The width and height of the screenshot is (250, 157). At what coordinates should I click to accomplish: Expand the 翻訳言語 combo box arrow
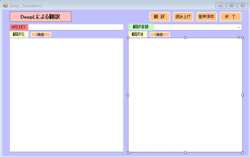pos(239,27)
